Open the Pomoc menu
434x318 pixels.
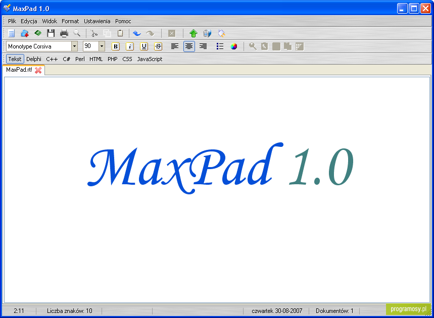pos(123,21)
